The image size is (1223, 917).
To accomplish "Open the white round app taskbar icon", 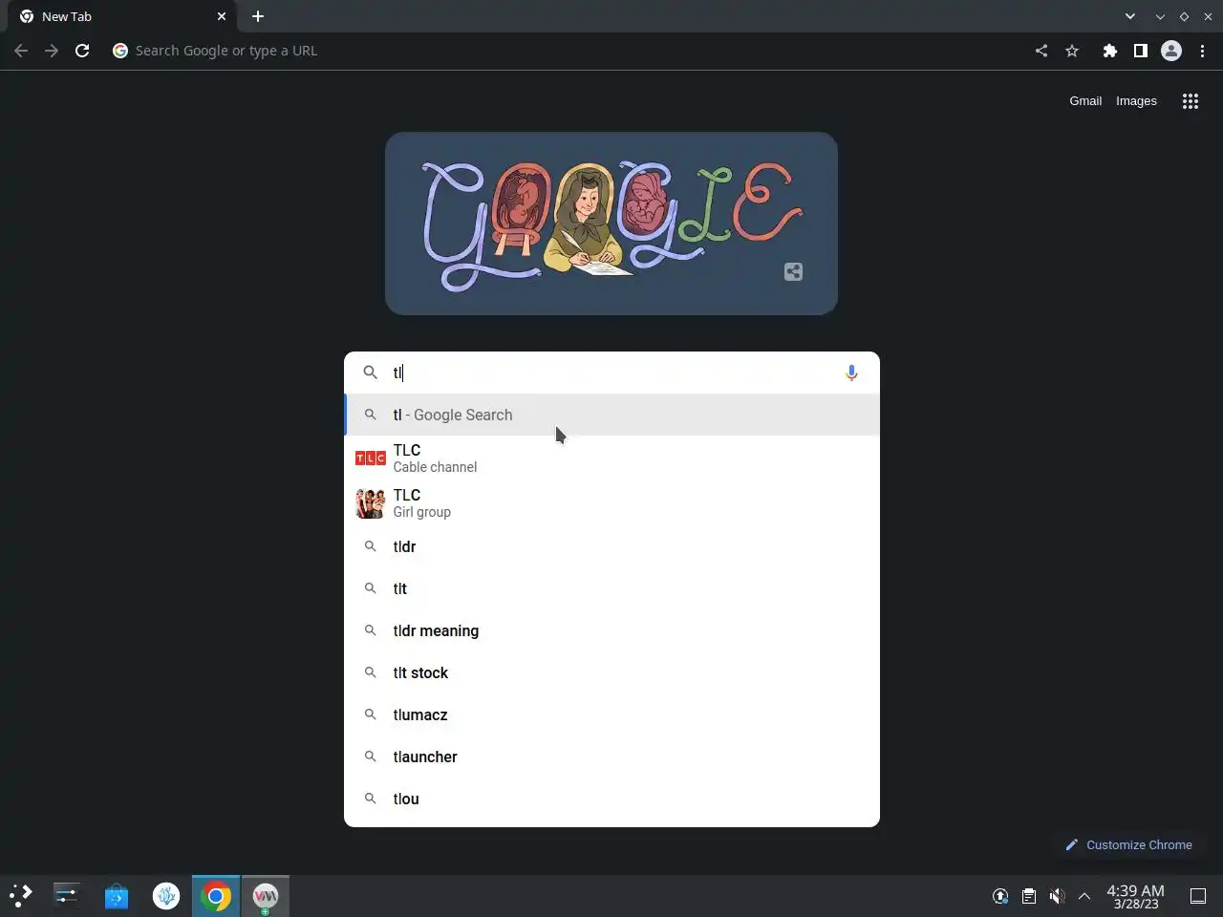I will coord(166,896).
